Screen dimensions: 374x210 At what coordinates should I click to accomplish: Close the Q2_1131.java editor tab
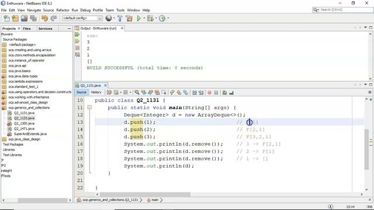tap(105, 85)
